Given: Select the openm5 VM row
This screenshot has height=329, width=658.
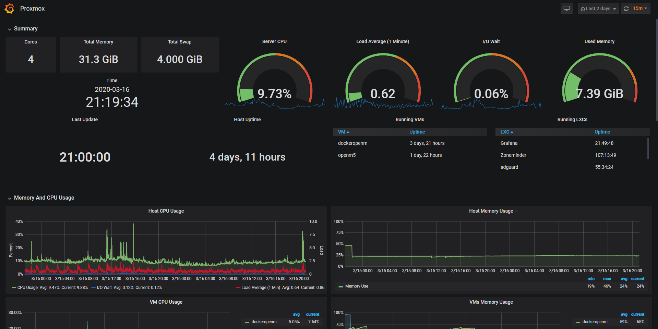Looking at the screenshot, I should [410, 155].
